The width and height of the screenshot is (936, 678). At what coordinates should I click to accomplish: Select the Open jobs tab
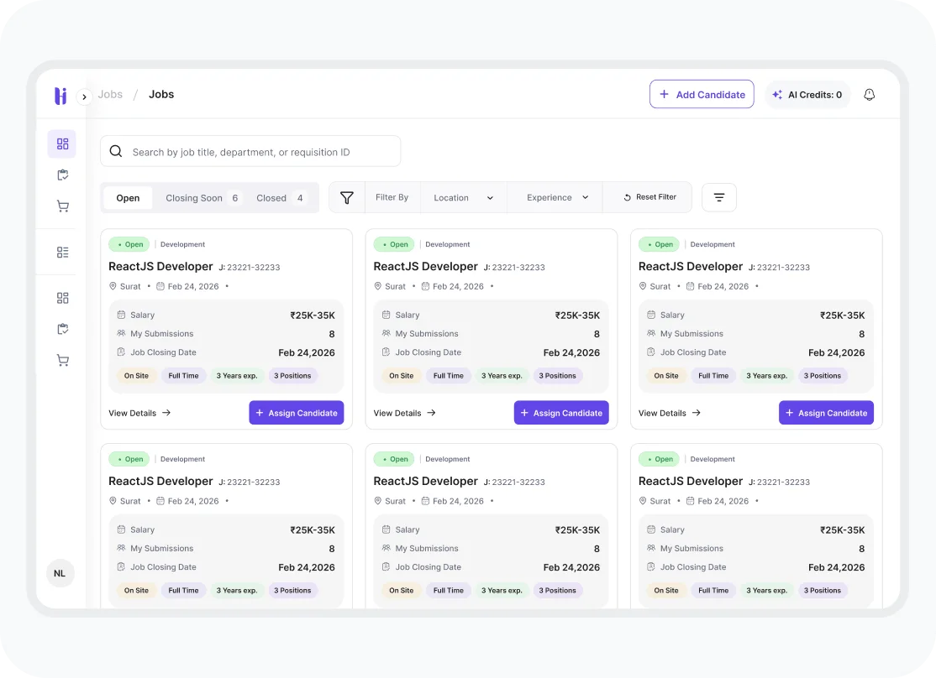pyautogui.click(x=128, y=198)
